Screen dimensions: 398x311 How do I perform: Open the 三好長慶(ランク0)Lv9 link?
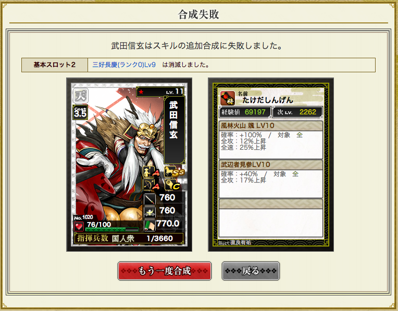tap(124, 64)
